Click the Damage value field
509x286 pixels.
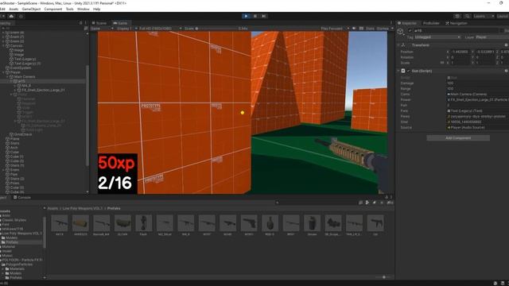477,83
